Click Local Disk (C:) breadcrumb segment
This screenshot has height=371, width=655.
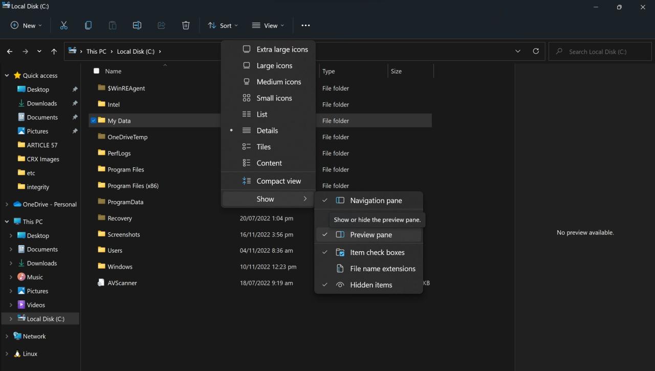(136, 51)
